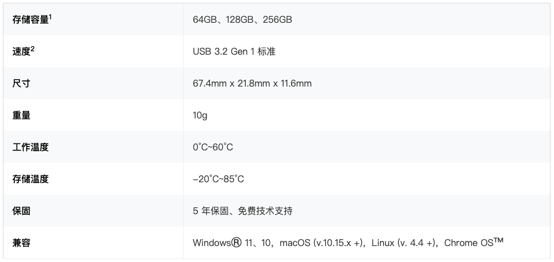Click the 速度 row label
This screenshot has width=554, height=262.
[22, 52]
